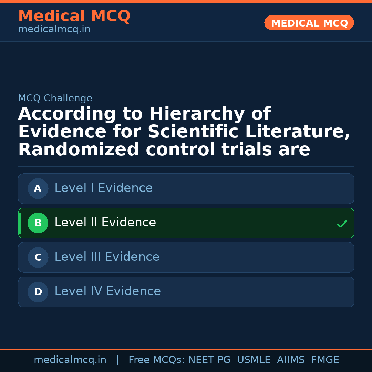Select the Level I Evidence answer
Viewport: 372px width, 372px height.
[x=103, y=188]
